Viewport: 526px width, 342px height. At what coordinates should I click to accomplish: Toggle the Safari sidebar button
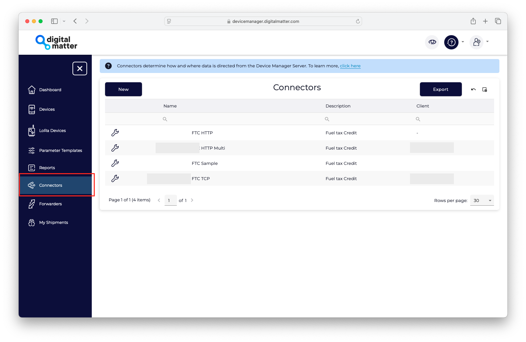pos(55,21)
